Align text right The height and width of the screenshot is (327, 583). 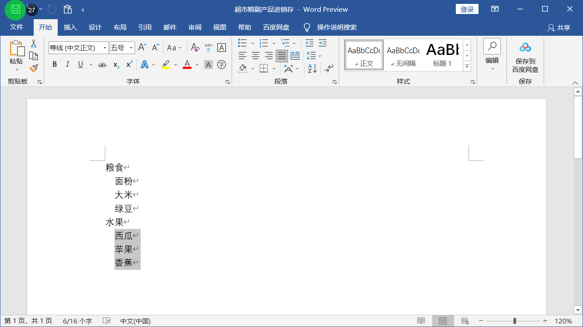269,56
